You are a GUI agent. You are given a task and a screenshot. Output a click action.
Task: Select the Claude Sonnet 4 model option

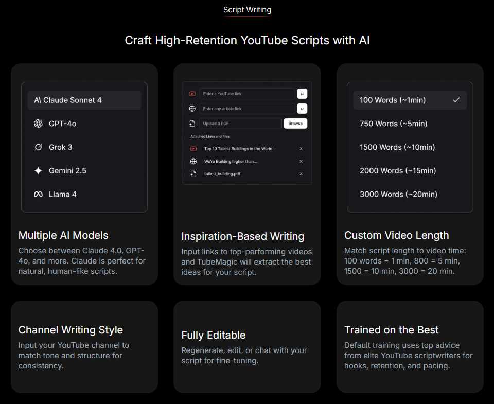click(x=84, y=100)
